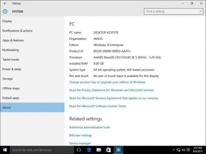Click the No pen or touch input text
The width and height of the screenshot is (206, 154).
(x=126, y=76)
